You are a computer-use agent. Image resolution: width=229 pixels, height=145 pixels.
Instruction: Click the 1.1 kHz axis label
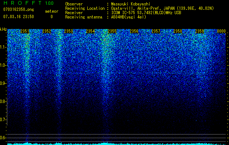coord(3,47)
